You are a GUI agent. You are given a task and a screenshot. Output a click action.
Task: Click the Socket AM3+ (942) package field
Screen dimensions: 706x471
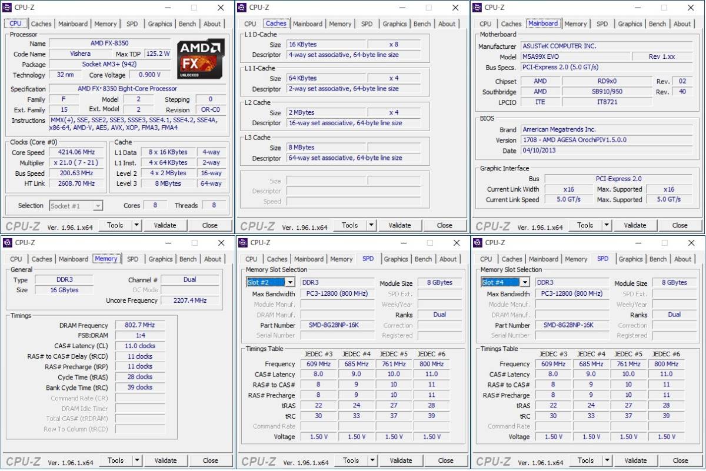pos(110,65)
